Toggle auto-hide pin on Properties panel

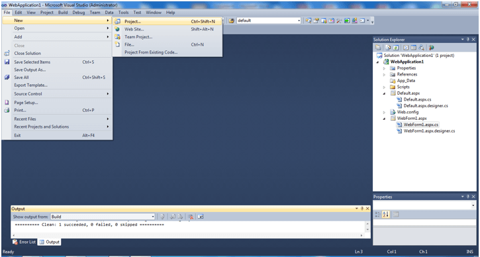click(x=468, y=197)
